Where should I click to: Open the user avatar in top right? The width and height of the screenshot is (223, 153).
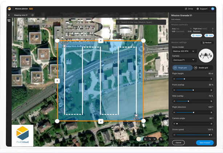[212, 9]
